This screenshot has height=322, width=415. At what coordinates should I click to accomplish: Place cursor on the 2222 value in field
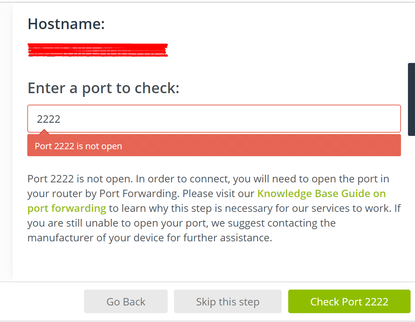(49, 119)
